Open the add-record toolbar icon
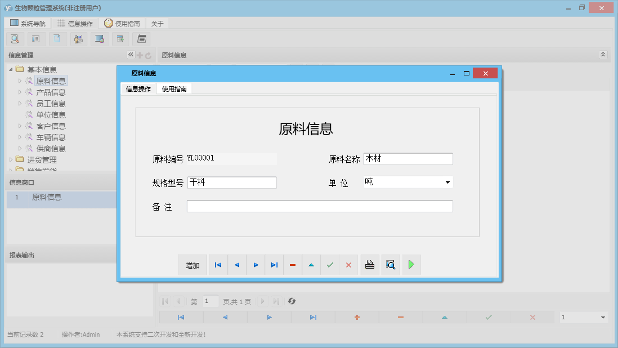Image resolution: width=618 pixels, height=348 pixels. pos(120,39)
